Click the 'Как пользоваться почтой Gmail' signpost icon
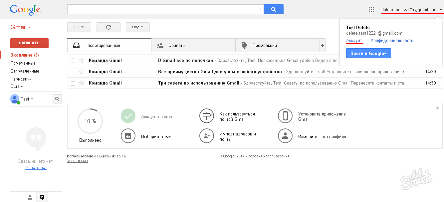Image resolution: width=444 pixels, height=202 pixels. tap(207, 116)
